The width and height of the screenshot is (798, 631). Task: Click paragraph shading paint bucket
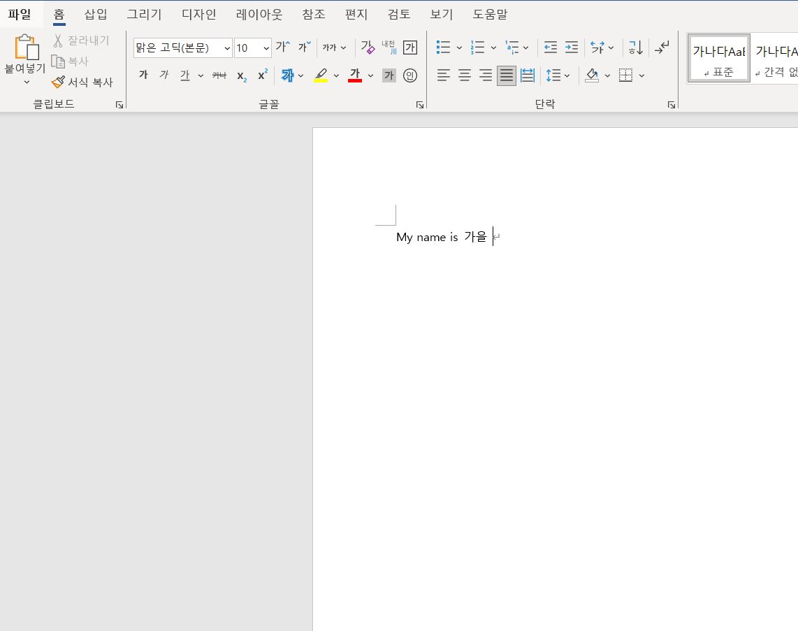(591, 75)
